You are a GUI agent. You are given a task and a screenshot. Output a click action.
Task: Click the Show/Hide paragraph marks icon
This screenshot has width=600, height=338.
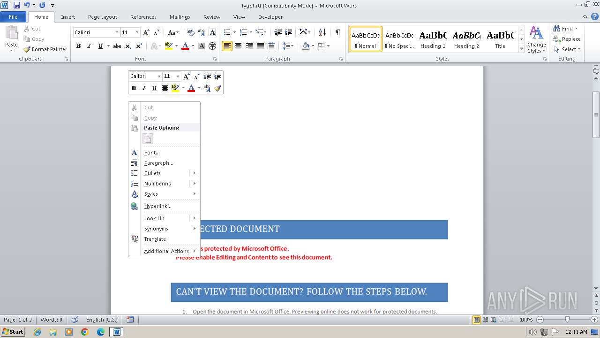tap(337, 32)
